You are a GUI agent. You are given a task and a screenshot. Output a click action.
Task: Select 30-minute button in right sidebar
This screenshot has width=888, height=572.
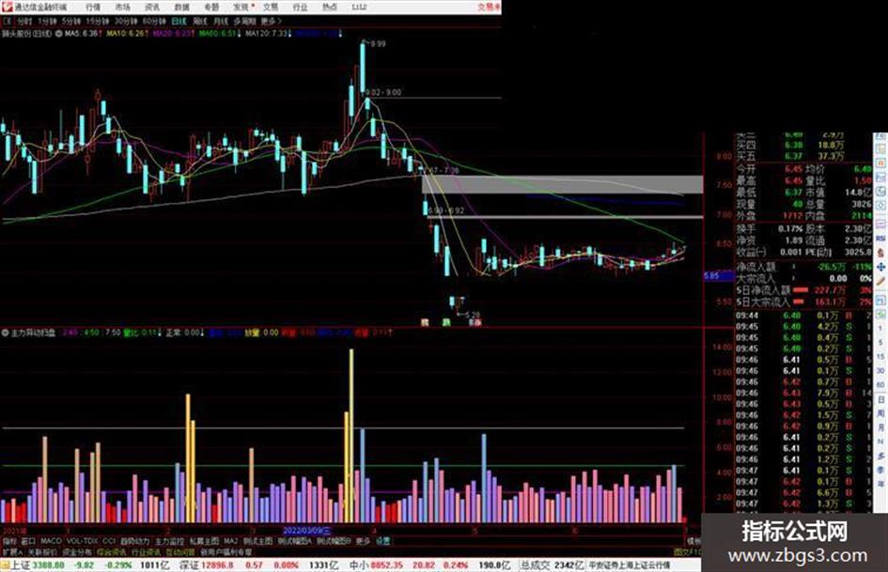[880, 371]
